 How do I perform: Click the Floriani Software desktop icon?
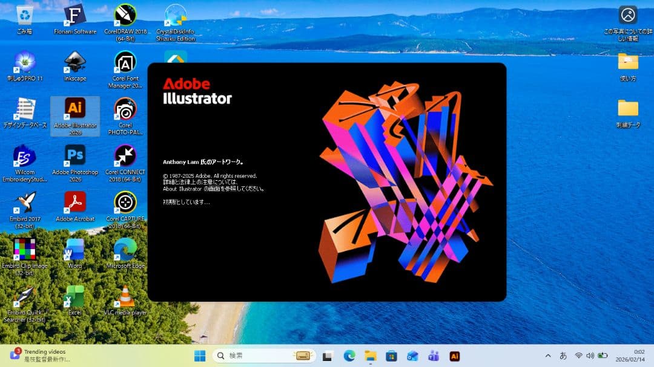75,15
